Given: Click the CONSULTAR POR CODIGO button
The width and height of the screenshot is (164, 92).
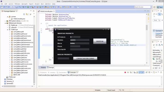Looking at the screenshot, I should coord(85,59).
